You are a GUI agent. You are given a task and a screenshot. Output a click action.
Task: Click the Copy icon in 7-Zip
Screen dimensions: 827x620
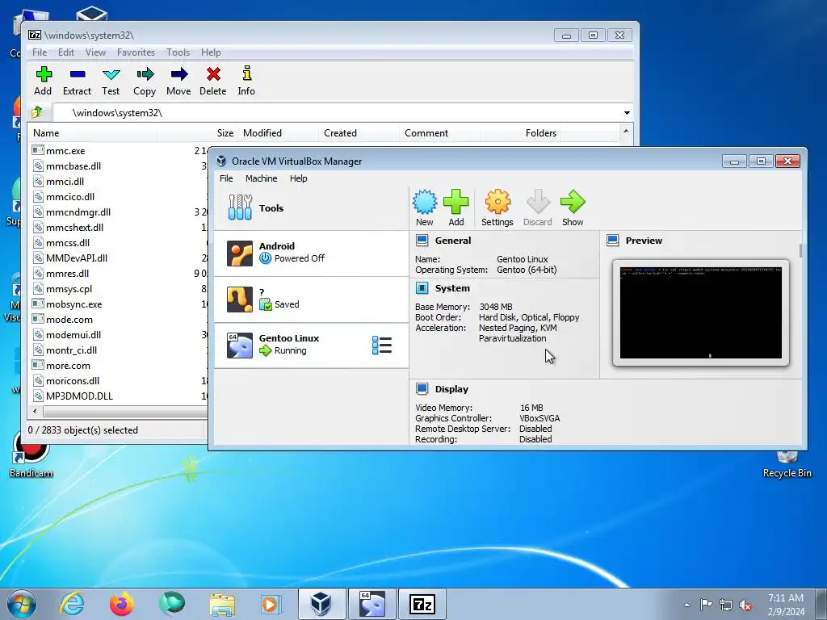pos(145,74)
